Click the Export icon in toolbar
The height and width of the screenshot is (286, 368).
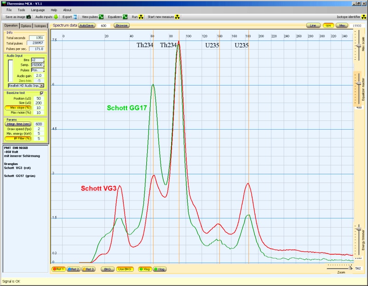[75, 17]
